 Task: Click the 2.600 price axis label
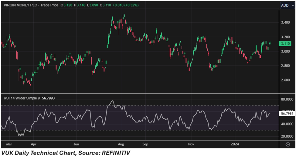click(285, 80)
